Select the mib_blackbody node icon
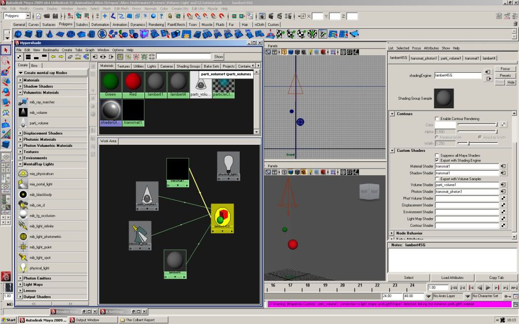This screenshot has width=519, height=324. tap(23, 194)
